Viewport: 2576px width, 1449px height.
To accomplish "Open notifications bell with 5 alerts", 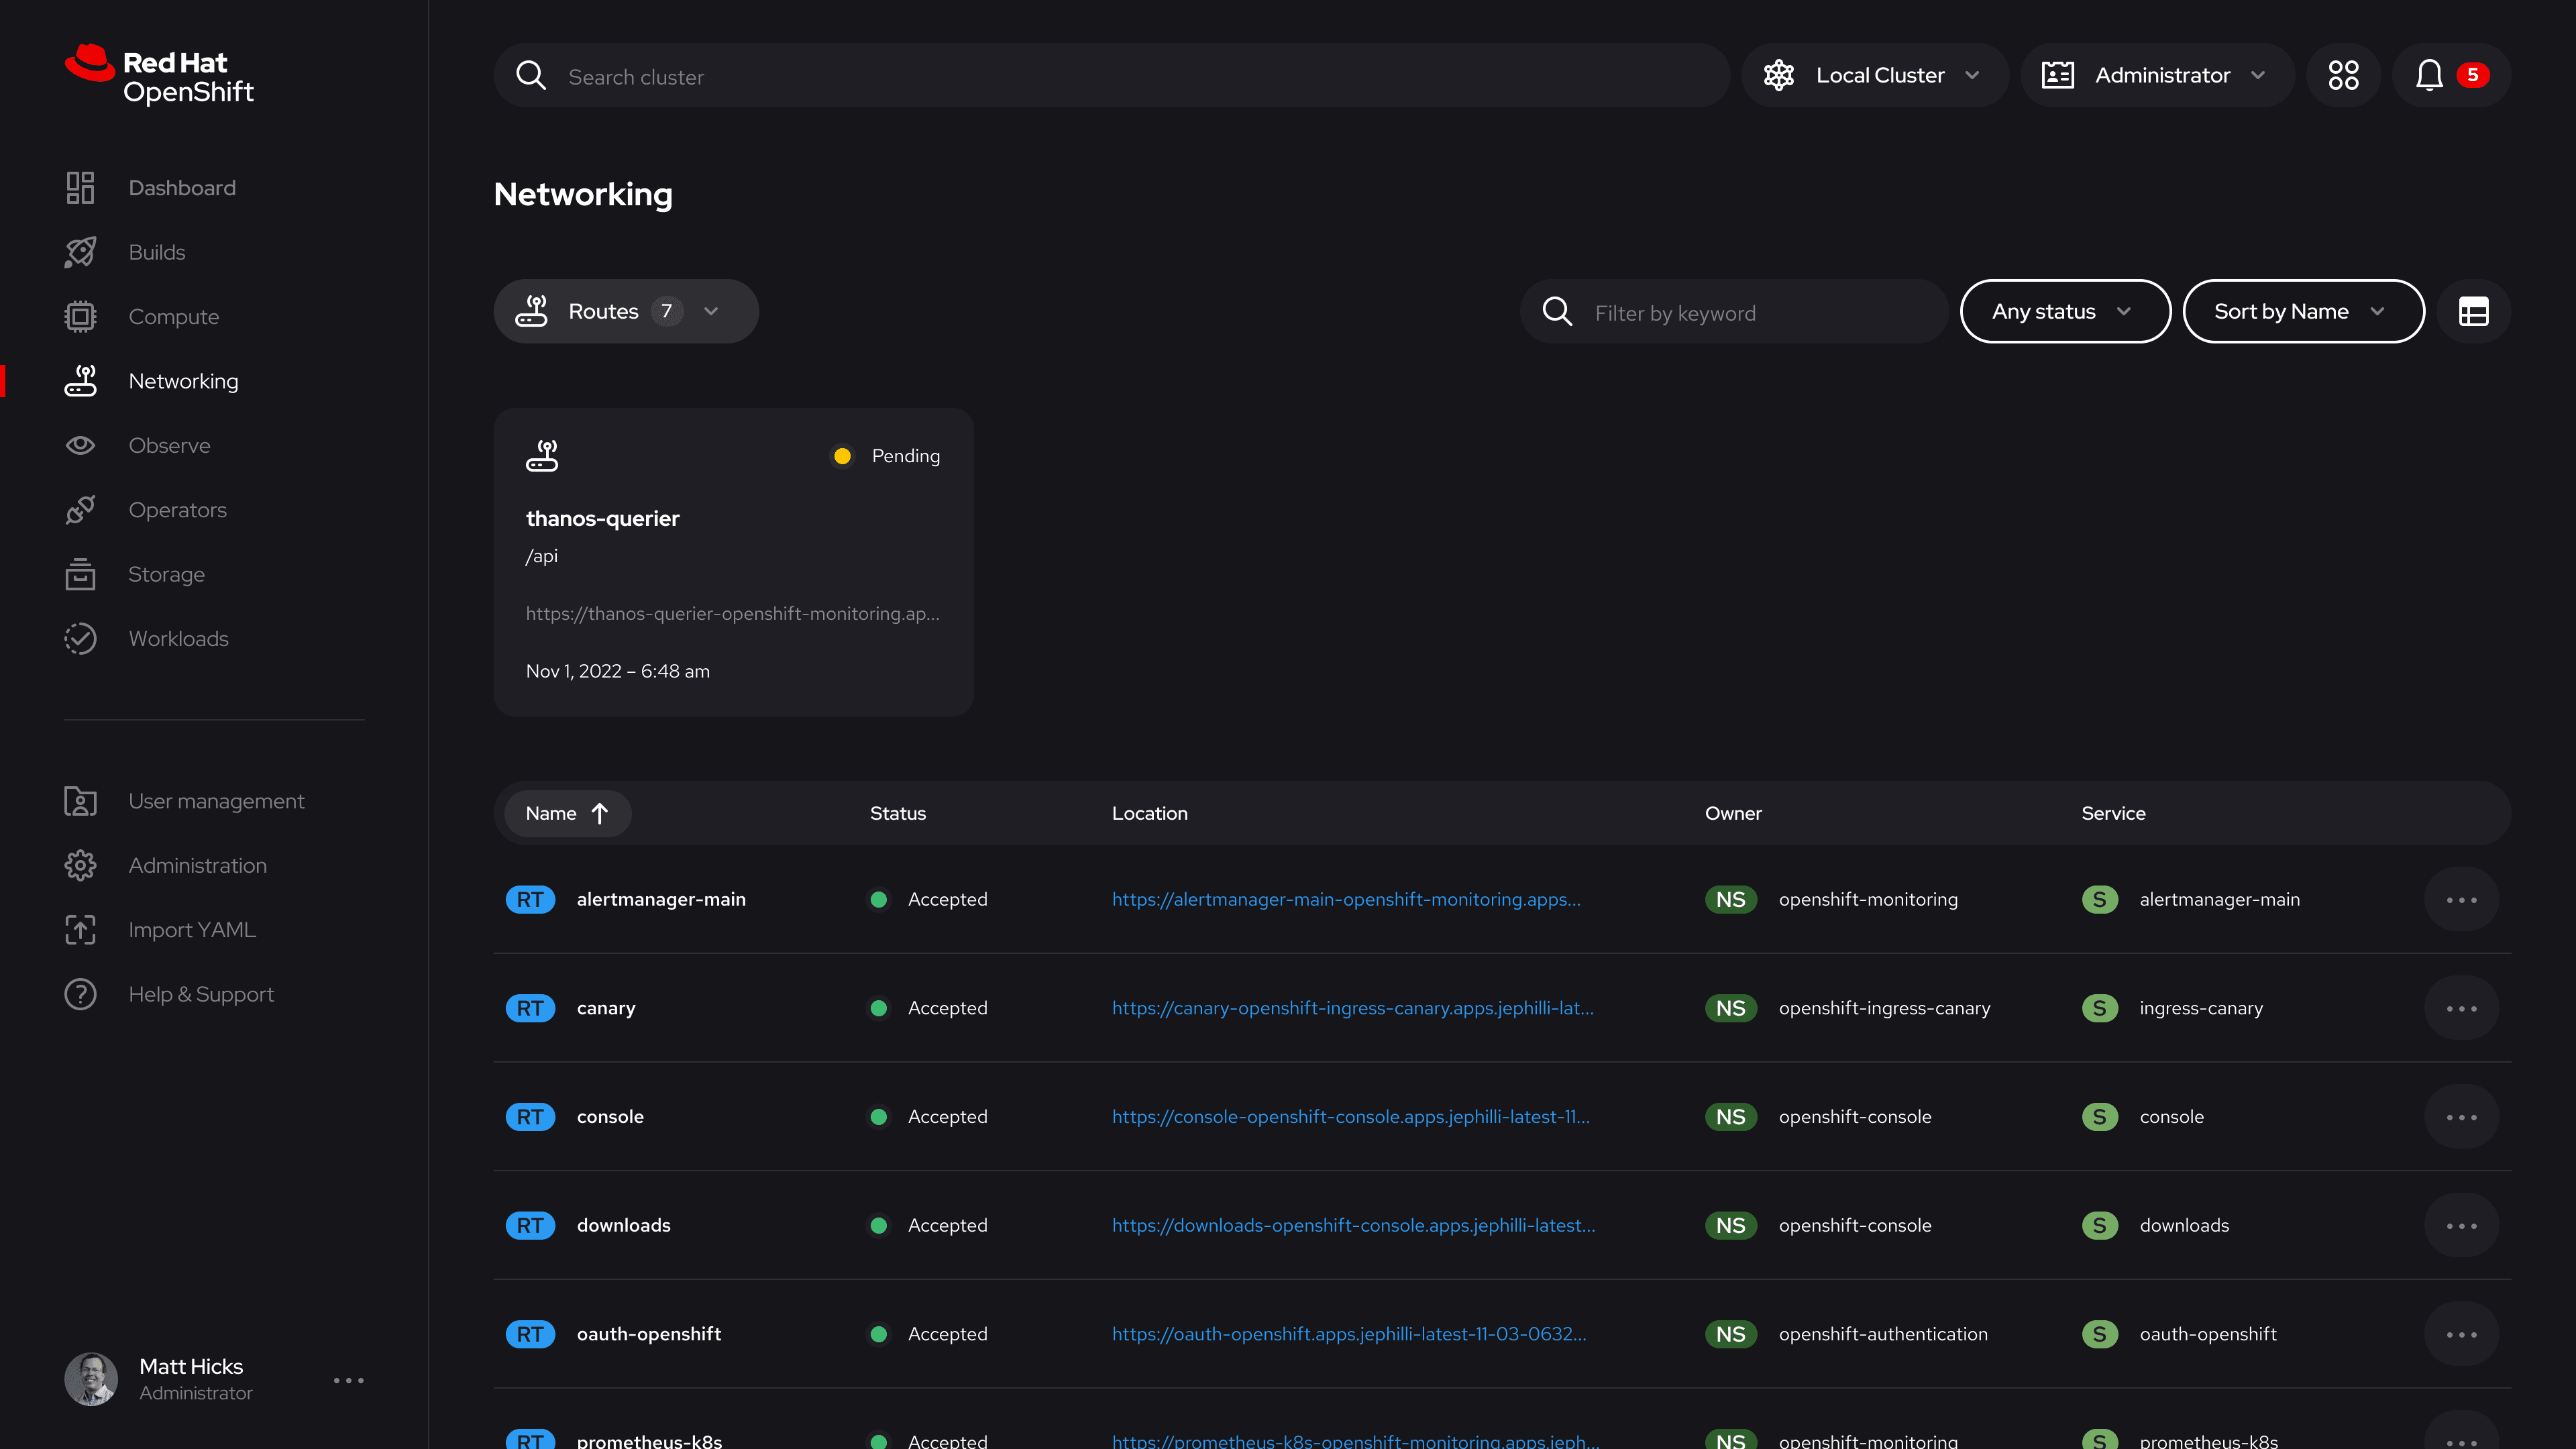I will click(2451, 75).
